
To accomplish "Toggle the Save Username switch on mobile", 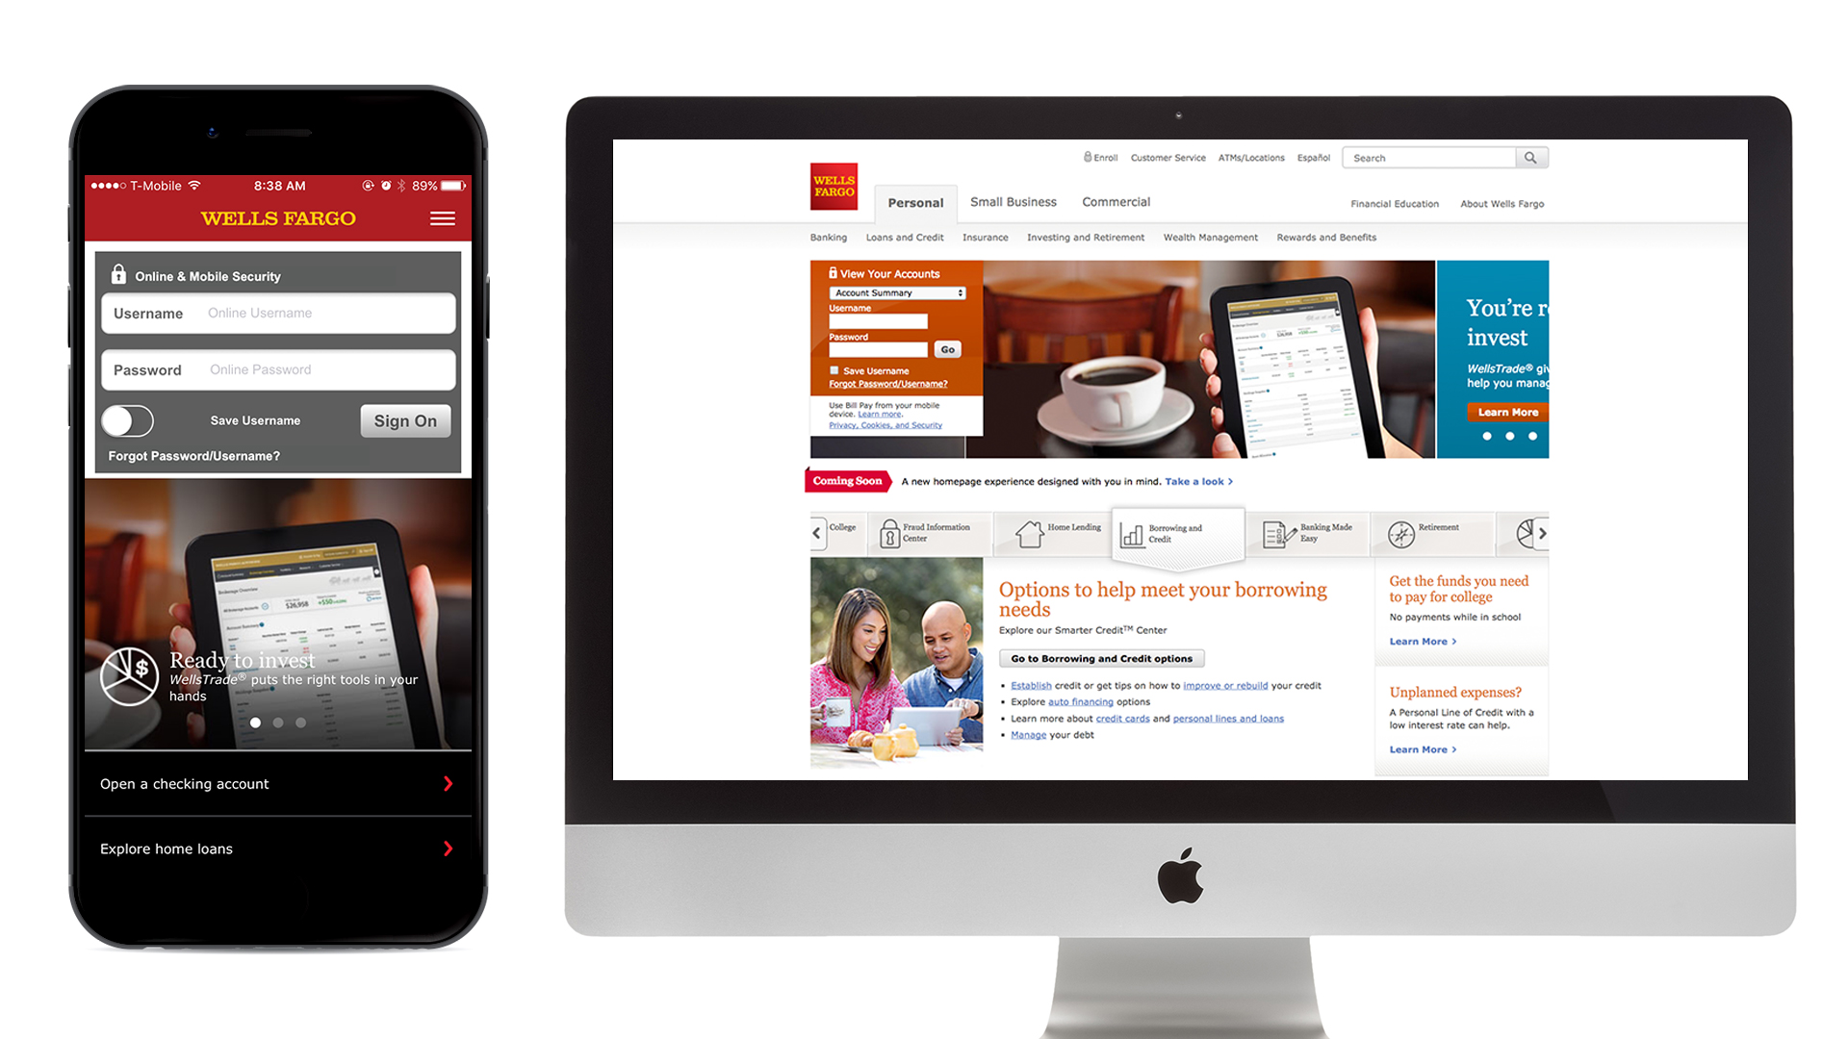I will pyautogui.click(x=127, y=419).
